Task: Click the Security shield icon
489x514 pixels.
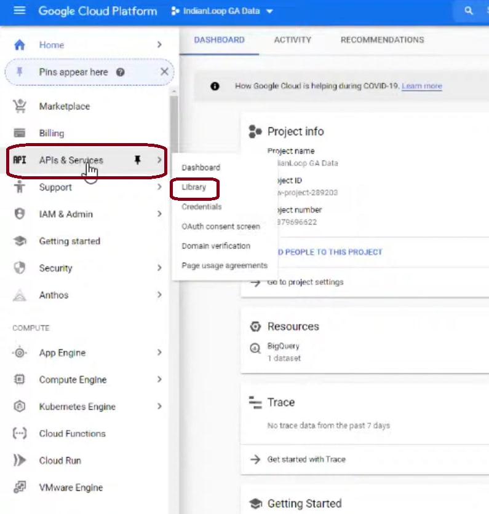Action: click(20, 268)
